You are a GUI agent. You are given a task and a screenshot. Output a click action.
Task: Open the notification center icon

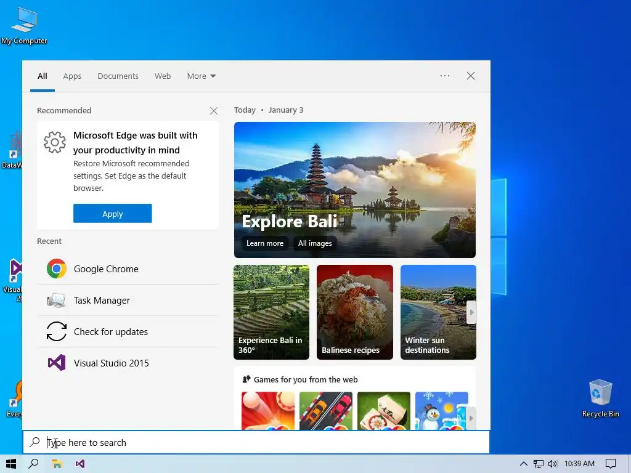[611, 464]
